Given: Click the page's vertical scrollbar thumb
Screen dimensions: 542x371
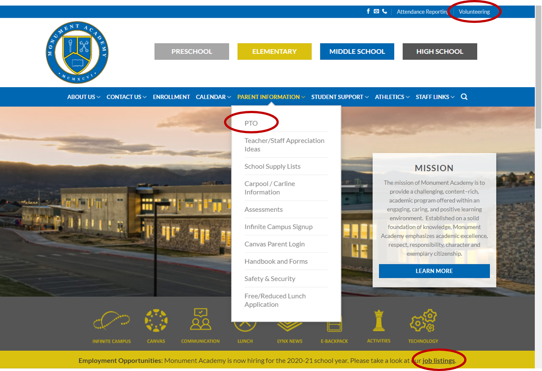Looking at the screenshot, I should (538, 67).
